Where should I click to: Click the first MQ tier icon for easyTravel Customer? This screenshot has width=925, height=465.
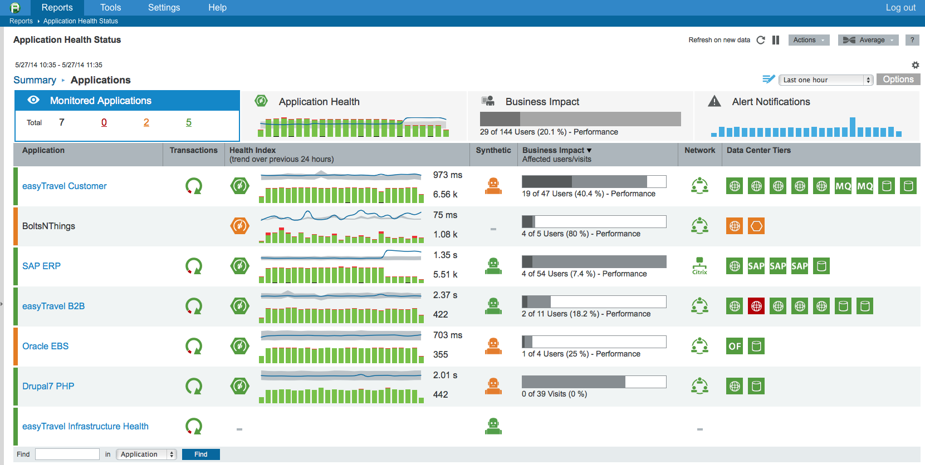[843, 186]
